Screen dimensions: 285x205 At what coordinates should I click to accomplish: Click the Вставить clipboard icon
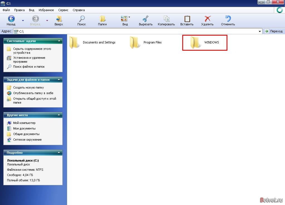(187, 19)
